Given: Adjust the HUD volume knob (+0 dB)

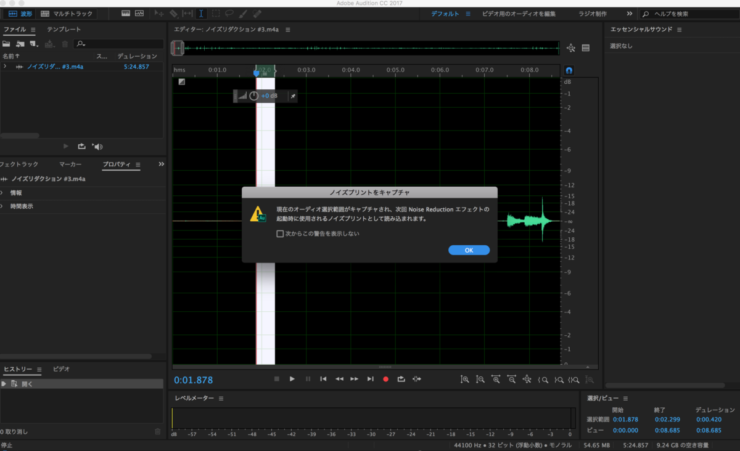Looking at the screenshot, I should [x=253, y=96].
